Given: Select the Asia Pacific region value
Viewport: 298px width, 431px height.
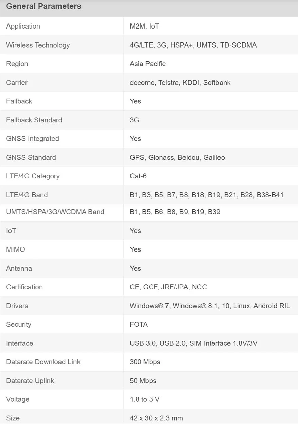Looking at the screenshot, I should 147,64.
